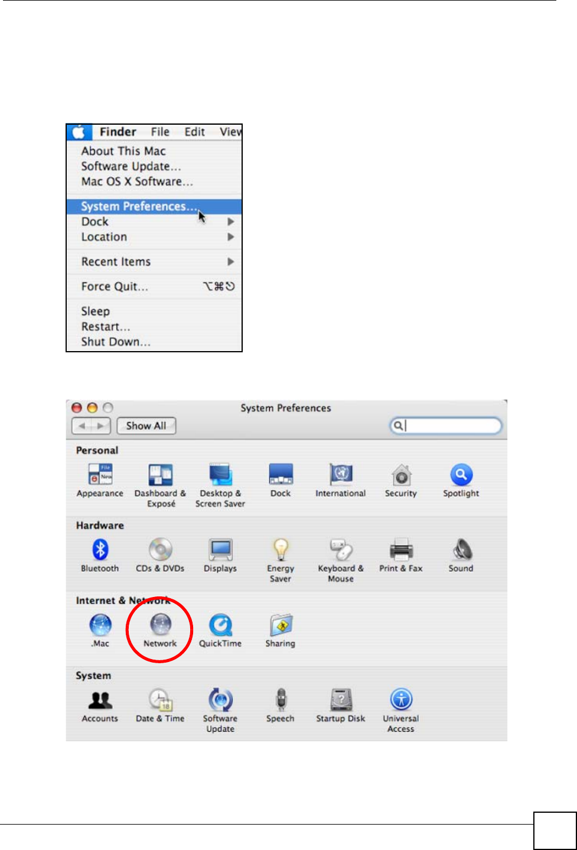Open Spotlight preferences
Viewport: 577px width, 850px height.
click(x=461, y=481)
